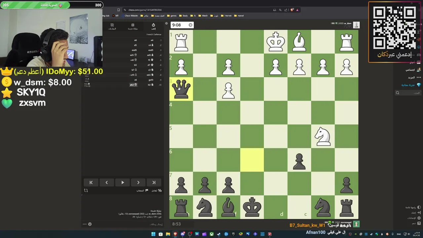Jump to the last move
This screenshot has height=238, width=423.
click(154, 182)
